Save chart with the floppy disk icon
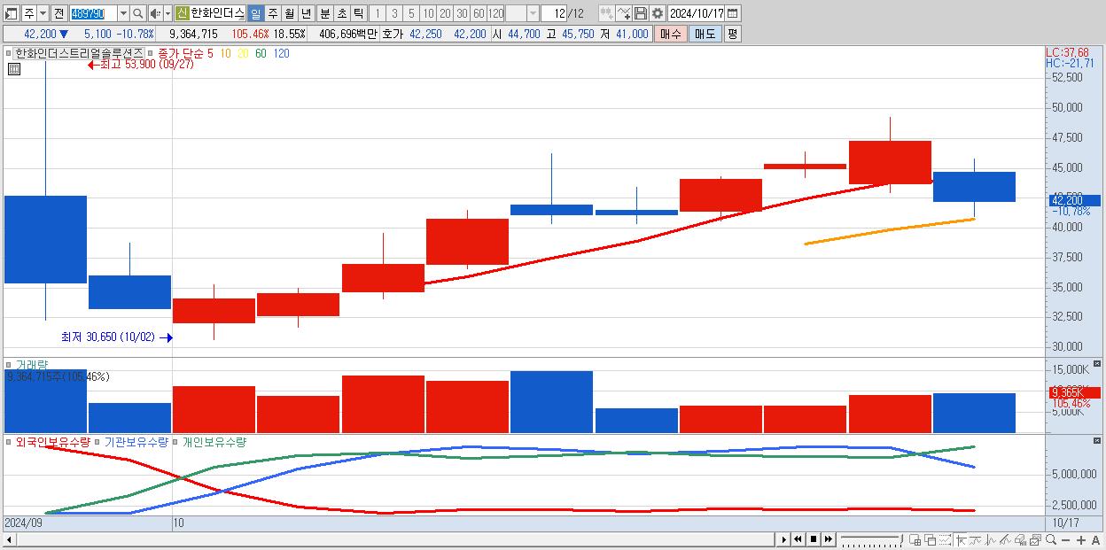 pyautogui.click(x=641, y=13)
